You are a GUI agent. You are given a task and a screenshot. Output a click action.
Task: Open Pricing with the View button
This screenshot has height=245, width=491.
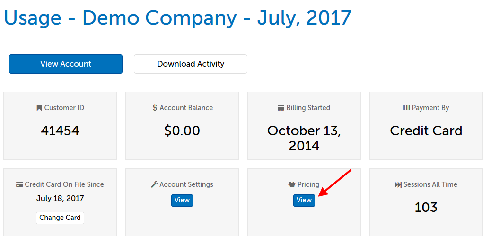tap(304, 200)
